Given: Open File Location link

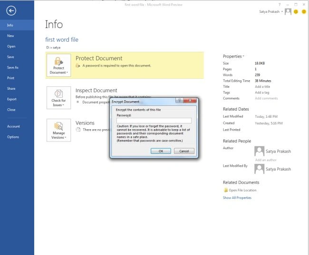Looking at the screenshot, I should coord(242,190).
